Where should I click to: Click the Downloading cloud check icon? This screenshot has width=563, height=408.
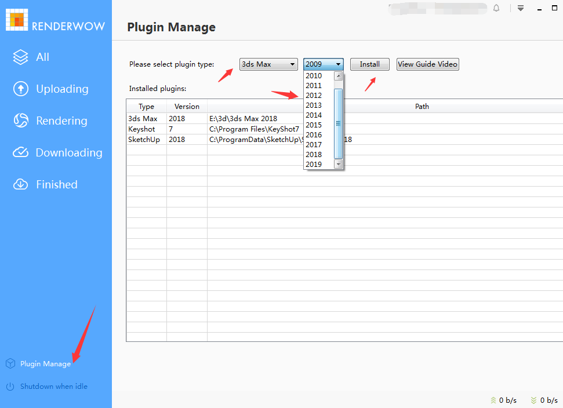[x=20, y=152]
